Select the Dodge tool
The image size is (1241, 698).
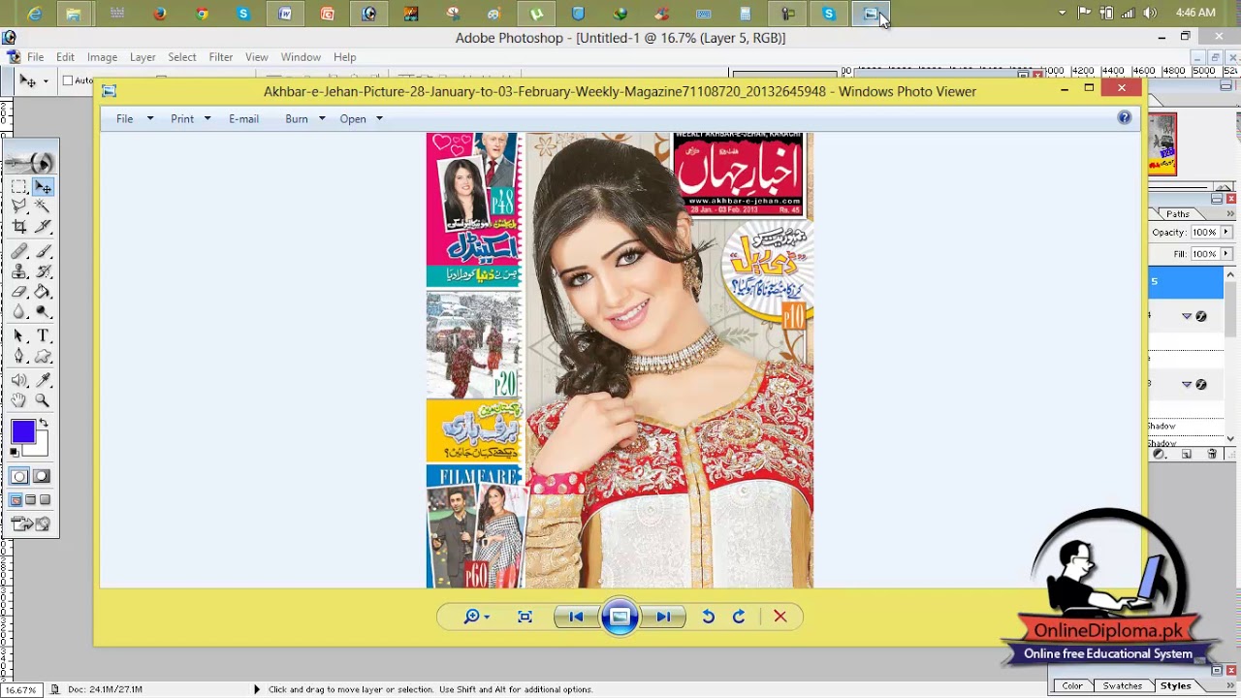(x=43, y=312)
